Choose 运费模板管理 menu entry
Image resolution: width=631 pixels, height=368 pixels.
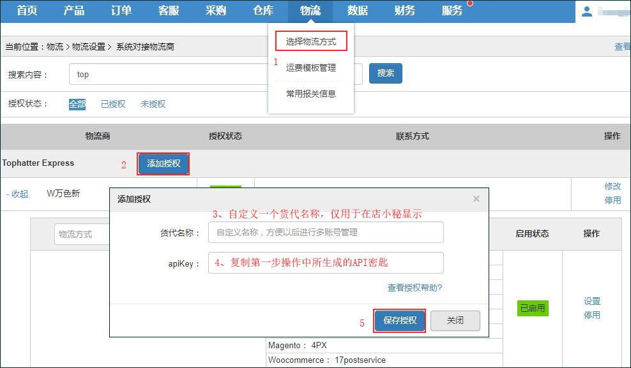tap(311, 68)
